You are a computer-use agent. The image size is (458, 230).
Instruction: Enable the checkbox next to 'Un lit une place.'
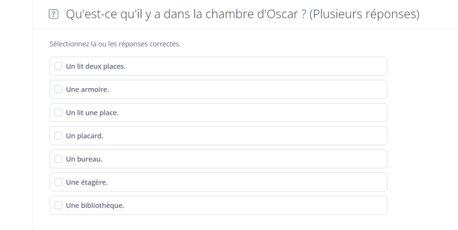tap(59, 112)
